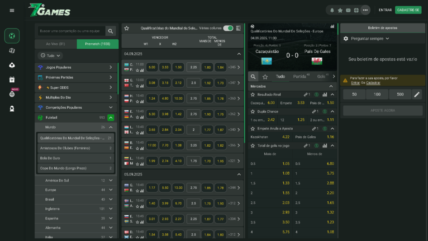Collapse Total de gols no jogo market
This screenshot has height=241, width=428.
click(x=332, y=146)
